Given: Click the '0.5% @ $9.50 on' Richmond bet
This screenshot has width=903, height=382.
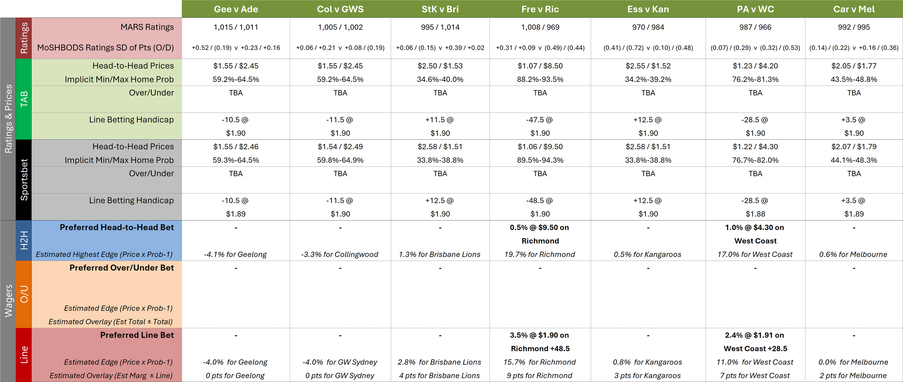Looking at the screenshot, I should [x=539, y=227].
